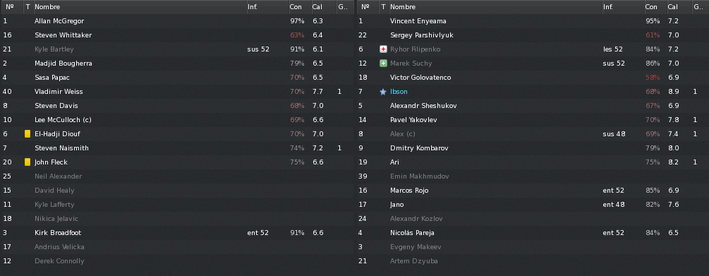Open Dmitry Kombarov's player entry
This screenshot has width=709, height=276.
[x=533, y=148]
